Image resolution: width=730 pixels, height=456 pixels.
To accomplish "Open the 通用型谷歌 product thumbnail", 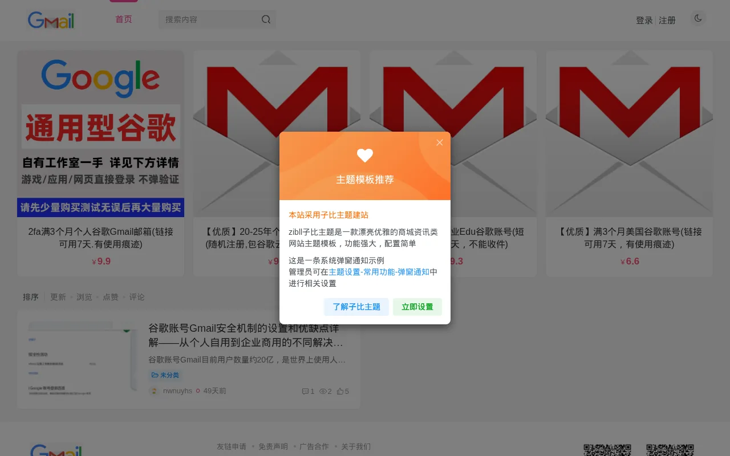I will (x=100, y=134).
